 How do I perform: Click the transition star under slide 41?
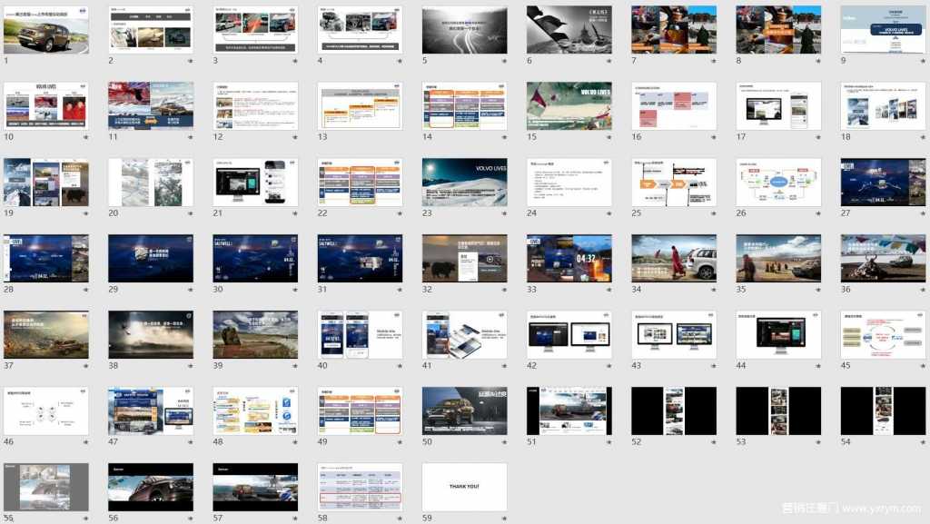[x=504, y=366]
